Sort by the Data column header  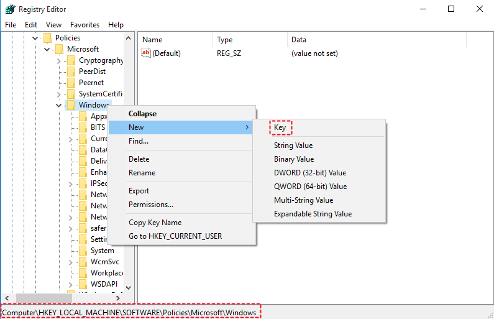tap(377, 40)
